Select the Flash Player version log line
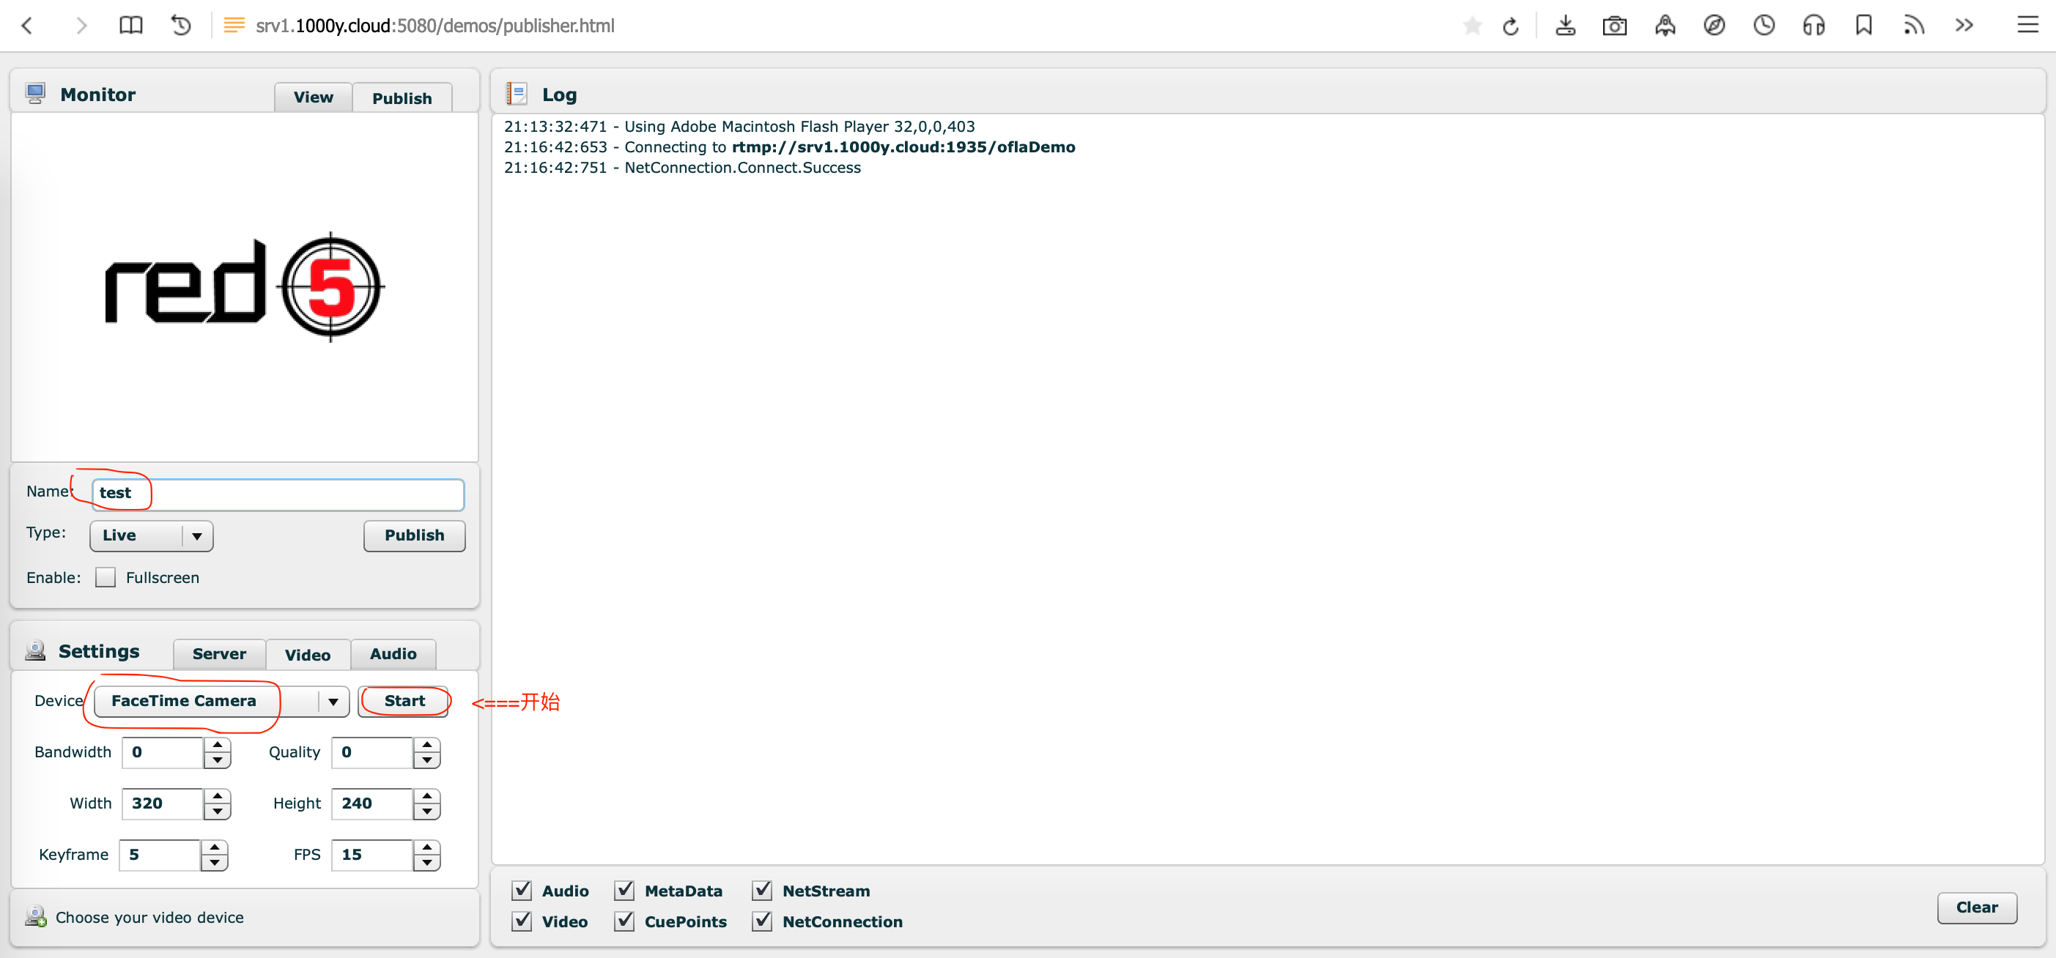Screen dimensions: 2056x958 pyautogui.click(x=739, y=126)
